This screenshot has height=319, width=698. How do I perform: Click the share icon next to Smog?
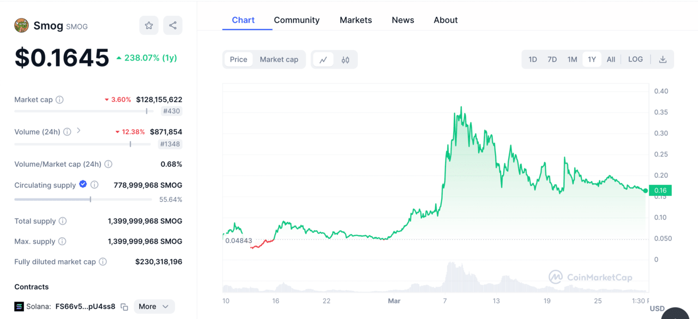[173, 25]
